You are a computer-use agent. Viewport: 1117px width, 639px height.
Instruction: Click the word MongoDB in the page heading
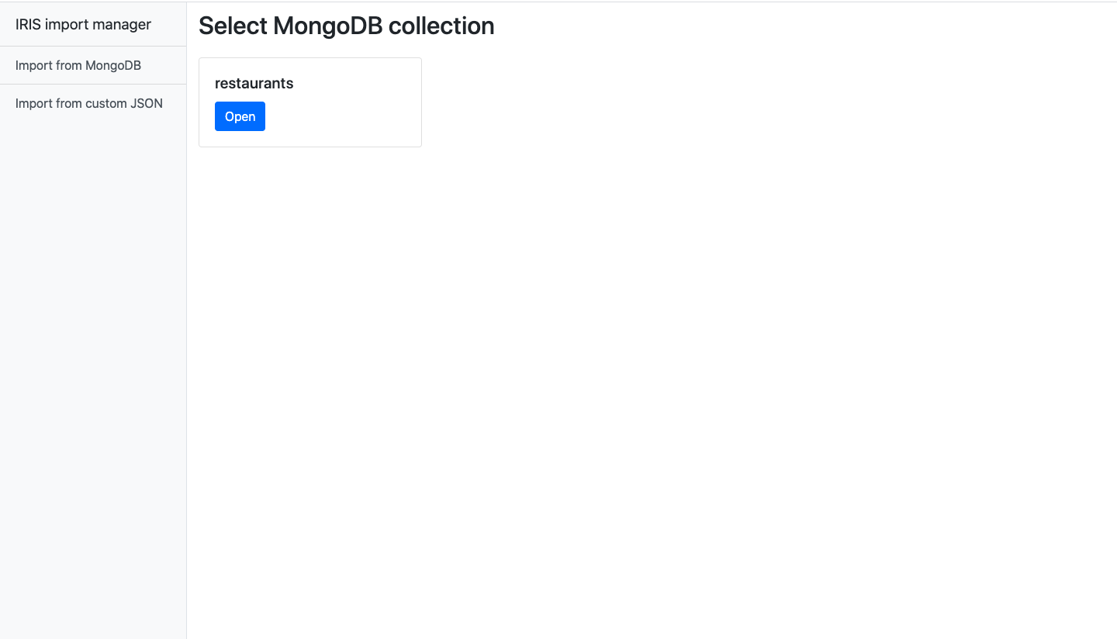[x=328, y=26]
